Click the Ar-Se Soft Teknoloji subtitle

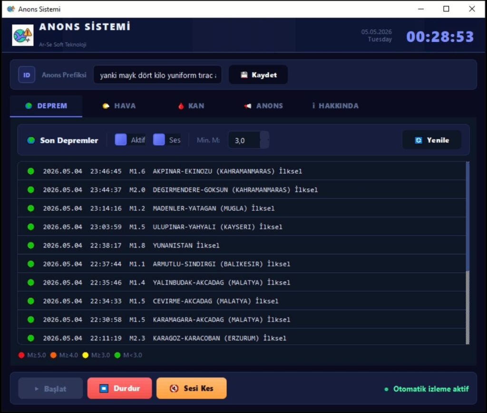tap(62, 44)
